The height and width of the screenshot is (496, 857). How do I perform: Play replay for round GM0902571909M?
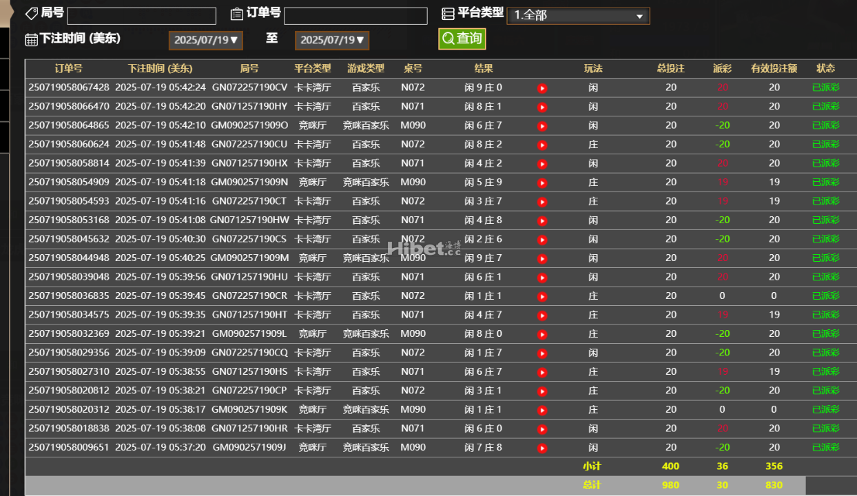542,259
